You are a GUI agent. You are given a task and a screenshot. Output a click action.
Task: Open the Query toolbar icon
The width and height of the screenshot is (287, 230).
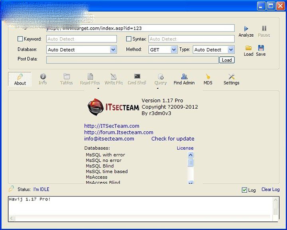coord(161,76)
